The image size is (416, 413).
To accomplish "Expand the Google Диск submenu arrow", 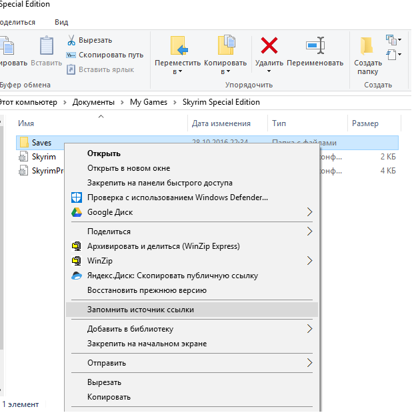I will [x=309, y=212].
